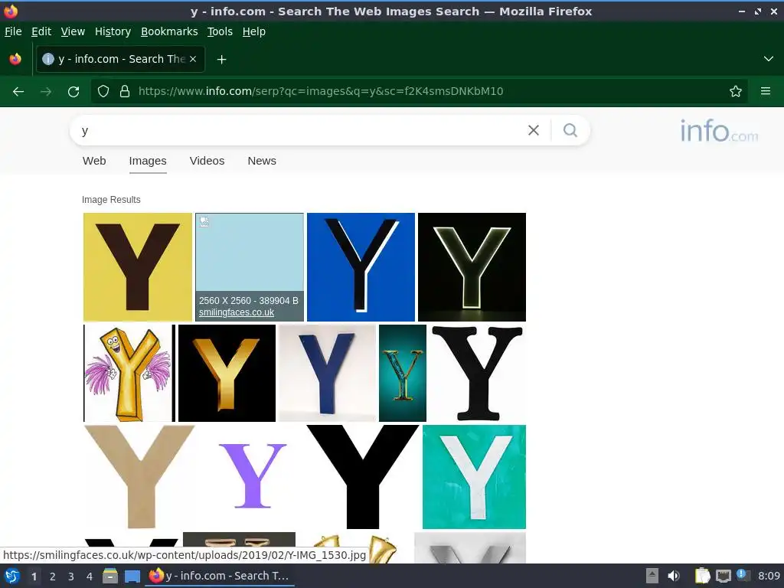
Task: Click the Image Results heading text
Action: [x=111, y=200]
